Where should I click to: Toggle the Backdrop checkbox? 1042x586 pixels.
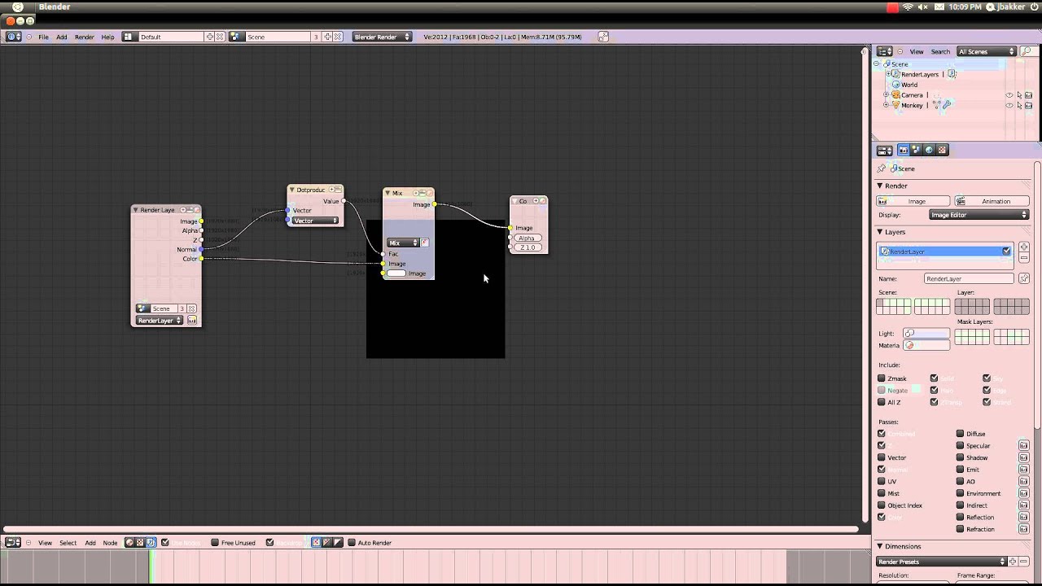(x=269, y=543)
